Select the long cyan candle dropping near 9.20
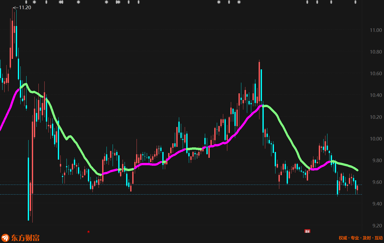The width and height of the screenshot is (384, 243). [x=28, y=189]
